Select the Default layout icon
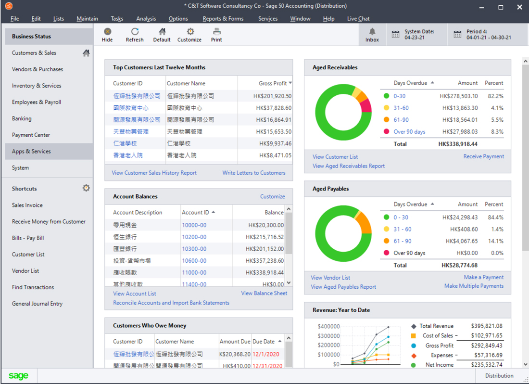529x384 pixels. 162,34
